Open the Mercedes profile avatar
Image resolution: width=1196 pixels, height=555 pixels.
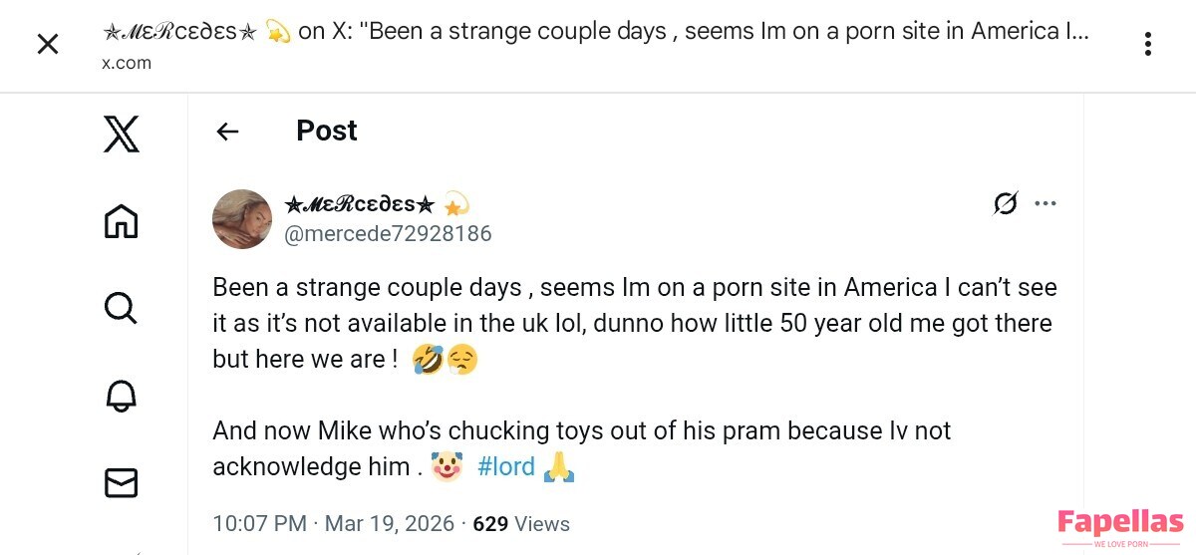point(242,219)
